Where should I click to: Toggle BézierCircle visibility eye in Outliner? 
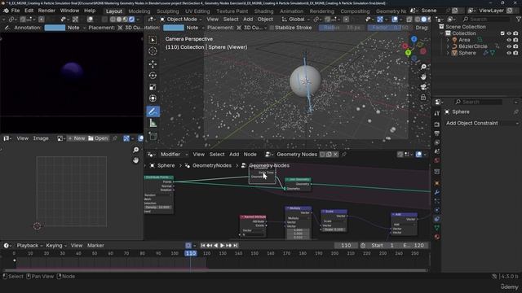[x=509, y=46]
